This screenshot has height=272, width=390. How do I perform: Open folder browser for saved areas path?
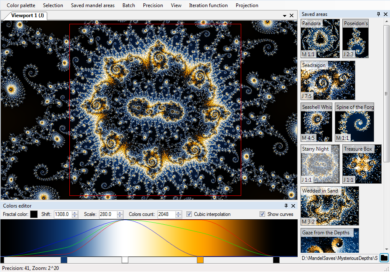coord(384,258)
